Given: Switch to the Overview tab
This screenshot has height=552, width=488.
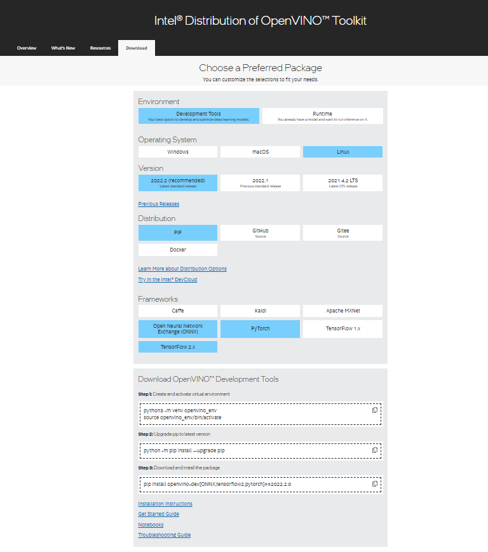Looking at the screenshot, I should (x=27, y=48).
